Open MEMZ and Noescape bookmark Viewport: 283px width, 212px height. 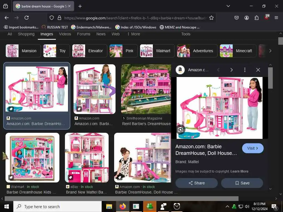tap(180, 27)
